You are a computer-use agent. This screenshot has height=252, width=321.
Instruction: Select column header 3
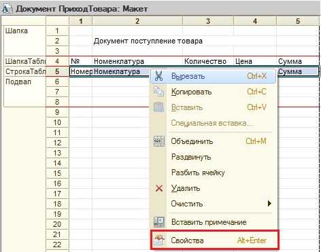click(208, 21)
